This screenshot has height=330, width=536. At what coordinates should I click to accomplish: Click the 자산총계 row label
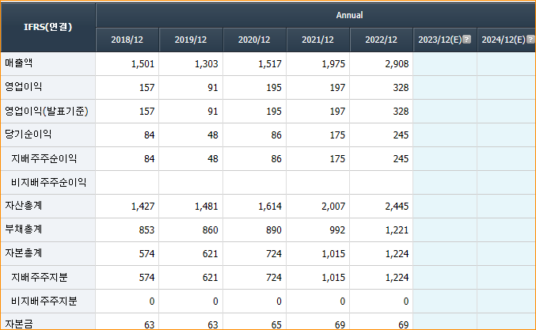[23, 206]
